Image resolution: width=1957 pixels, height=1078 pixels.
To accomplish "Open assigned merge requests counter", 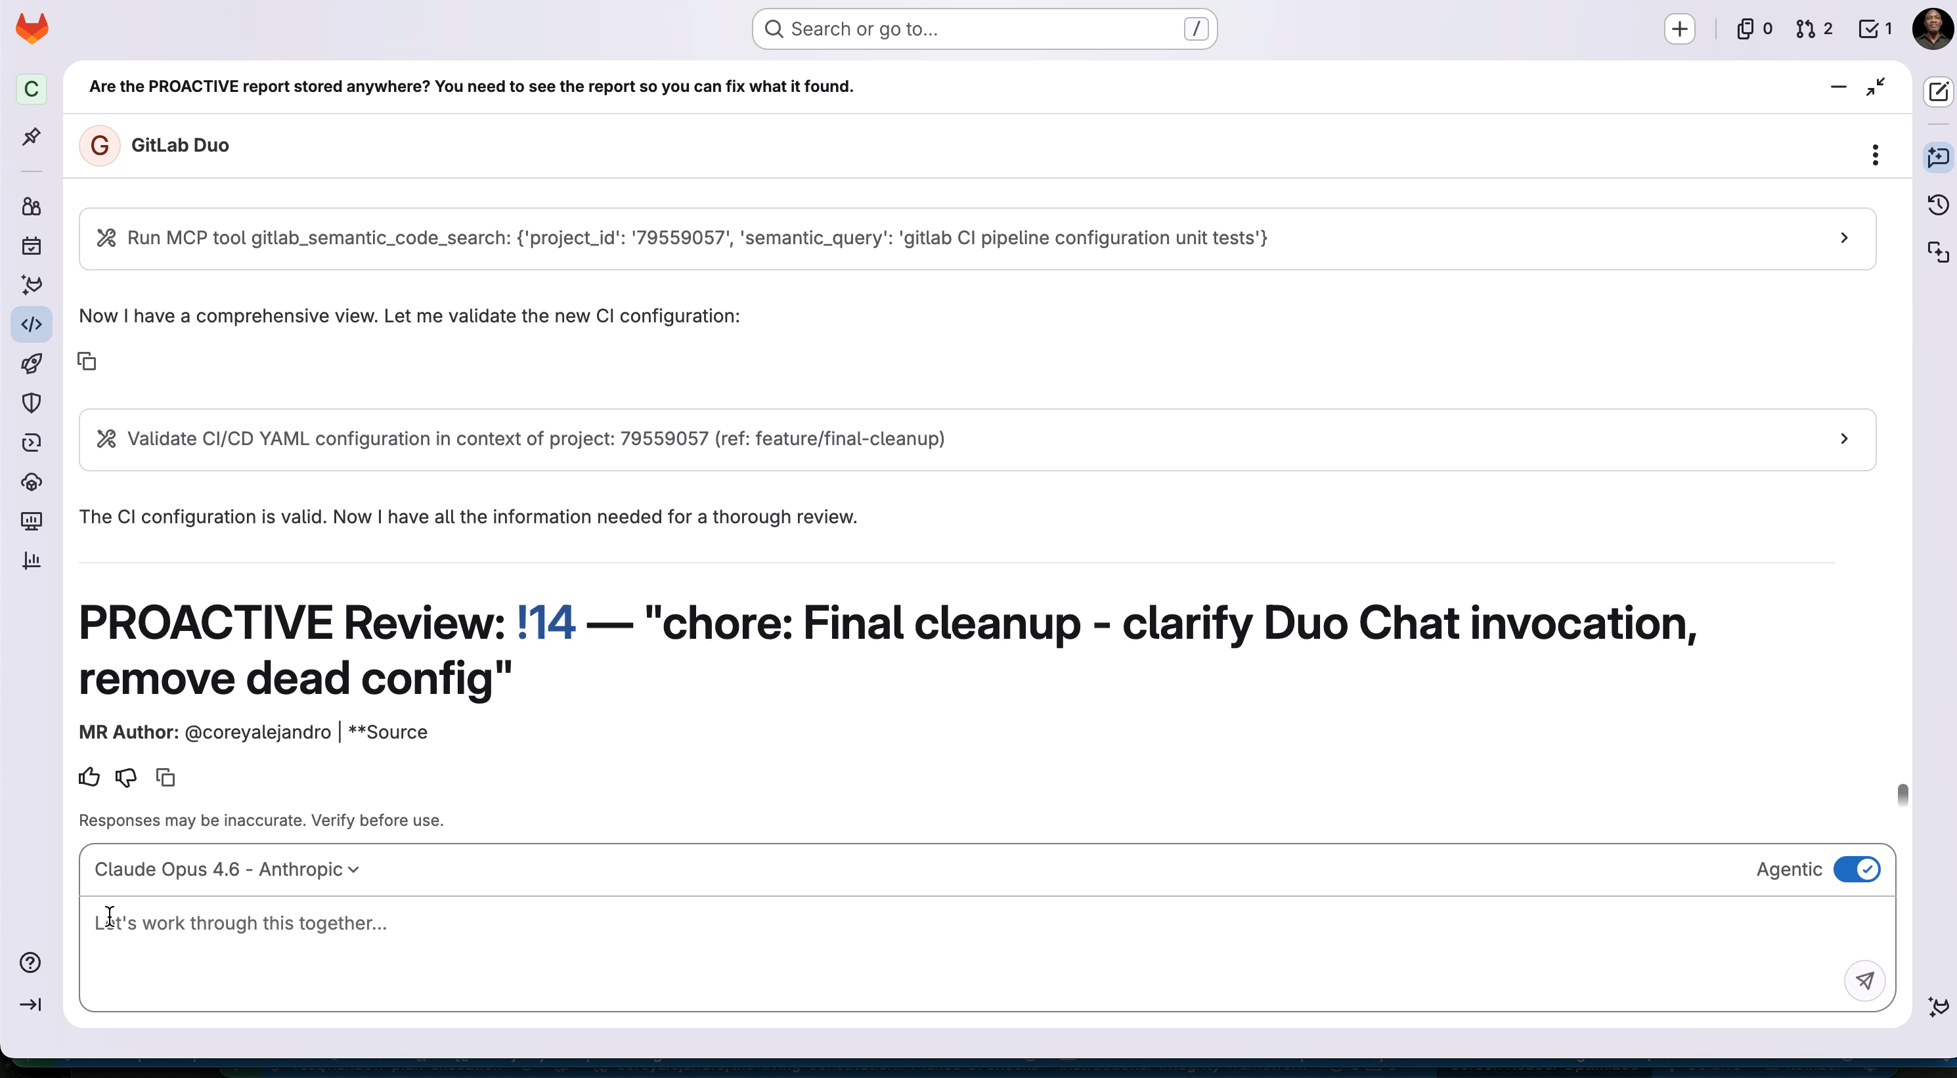I will click(1814, 29).
